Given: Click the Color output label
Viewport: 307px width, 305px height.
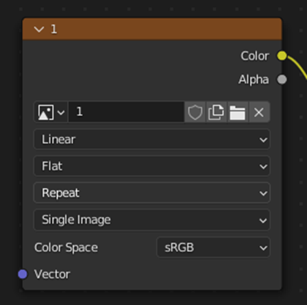Looking at the screenshot, I should pyautogui.click(x=255, y=56).
